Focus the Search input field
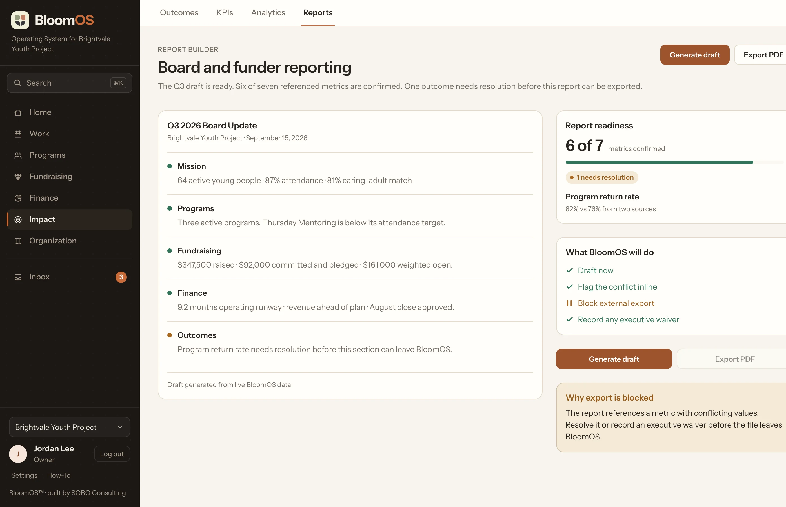The height and width of the screenshot is (507, 786). tap(70, 83)
